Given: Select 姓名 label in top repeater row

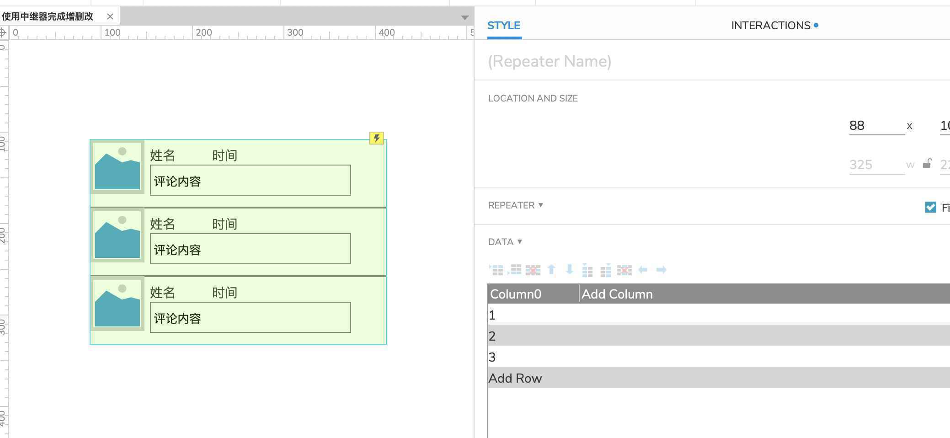Looking at the screenshot, I should point(162,156).
